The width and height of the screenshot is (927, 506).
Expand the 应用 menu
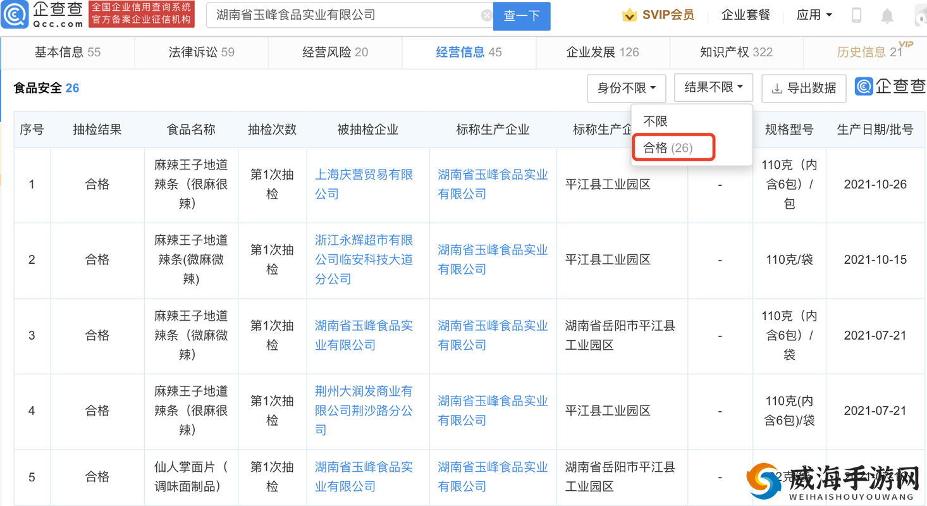[x=814, y=15]
